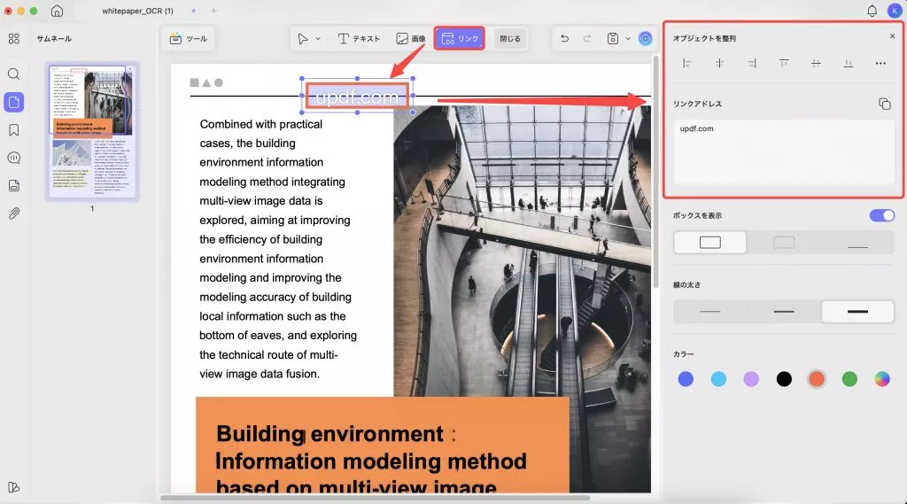Show more alignment options (three dots)
This screenshot has height=504, width=907.
(880, 63)
